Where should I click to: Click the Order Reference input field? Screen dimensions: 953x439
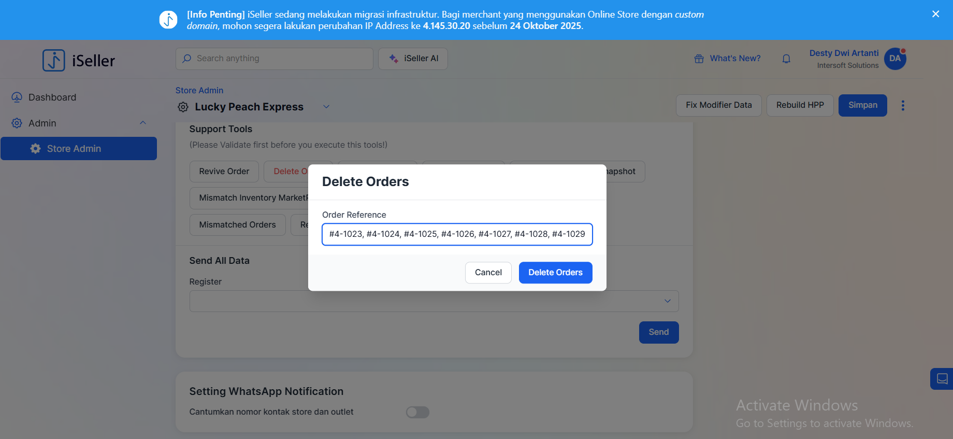click(x=457, y=234)
